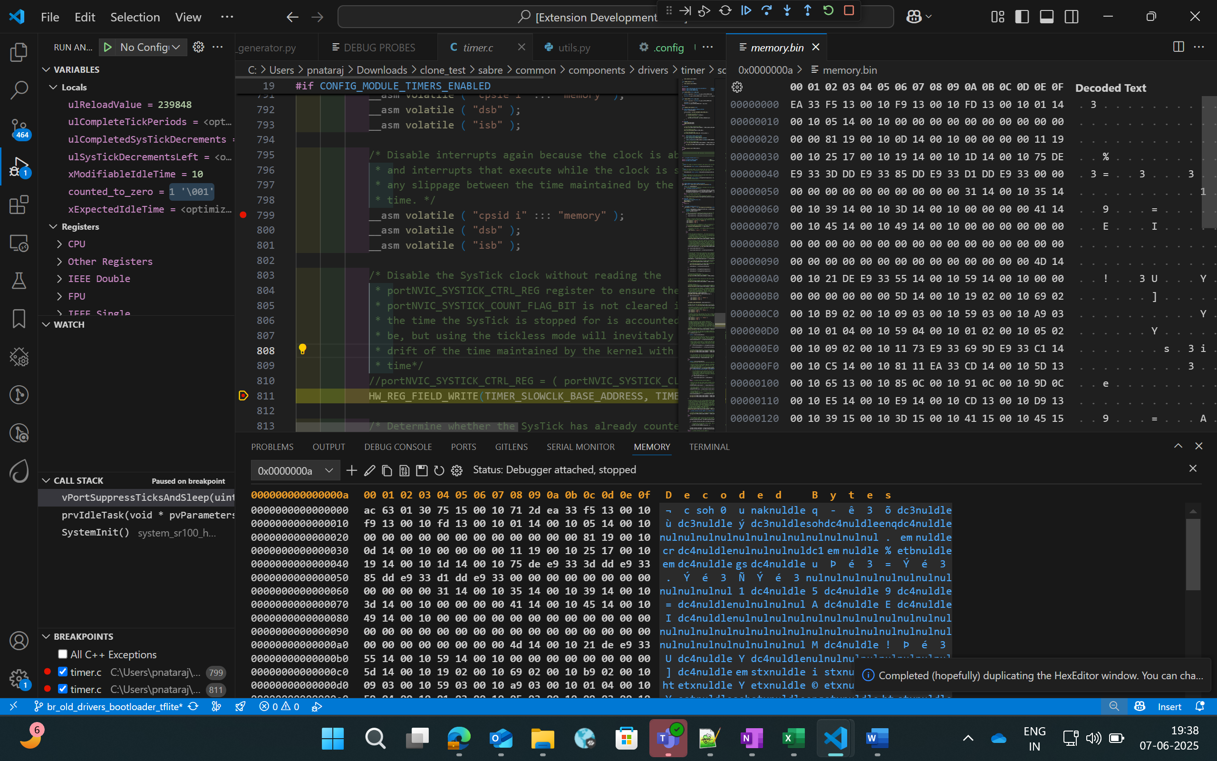1217x761 pixels.
Task: Open the Selection menu
Action: (135, 17)
